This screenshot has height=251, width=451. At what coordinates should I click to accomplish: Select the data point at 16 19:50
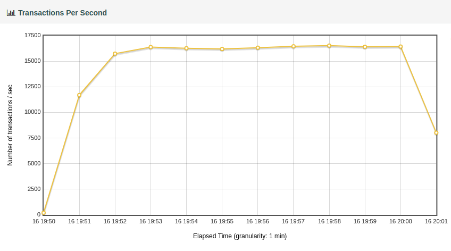coord(44,213)
